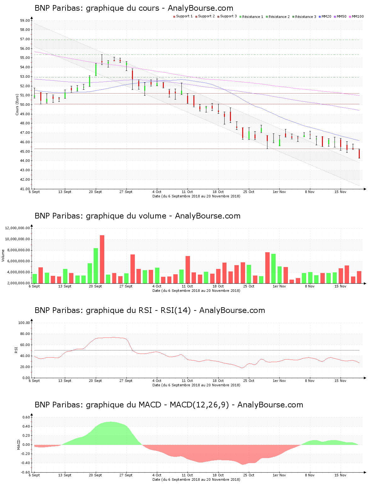Click the '50.00' price axis value
The width and height of the screenshot is (378, 488).
coord(25,105)
